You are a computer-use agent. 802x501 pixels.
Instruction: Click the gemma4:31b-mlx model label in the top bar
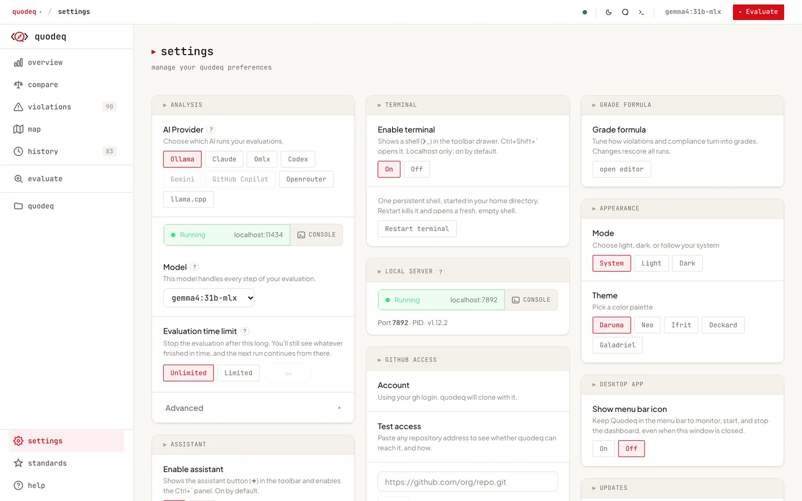pyautogui.click(x=693, y=12)
